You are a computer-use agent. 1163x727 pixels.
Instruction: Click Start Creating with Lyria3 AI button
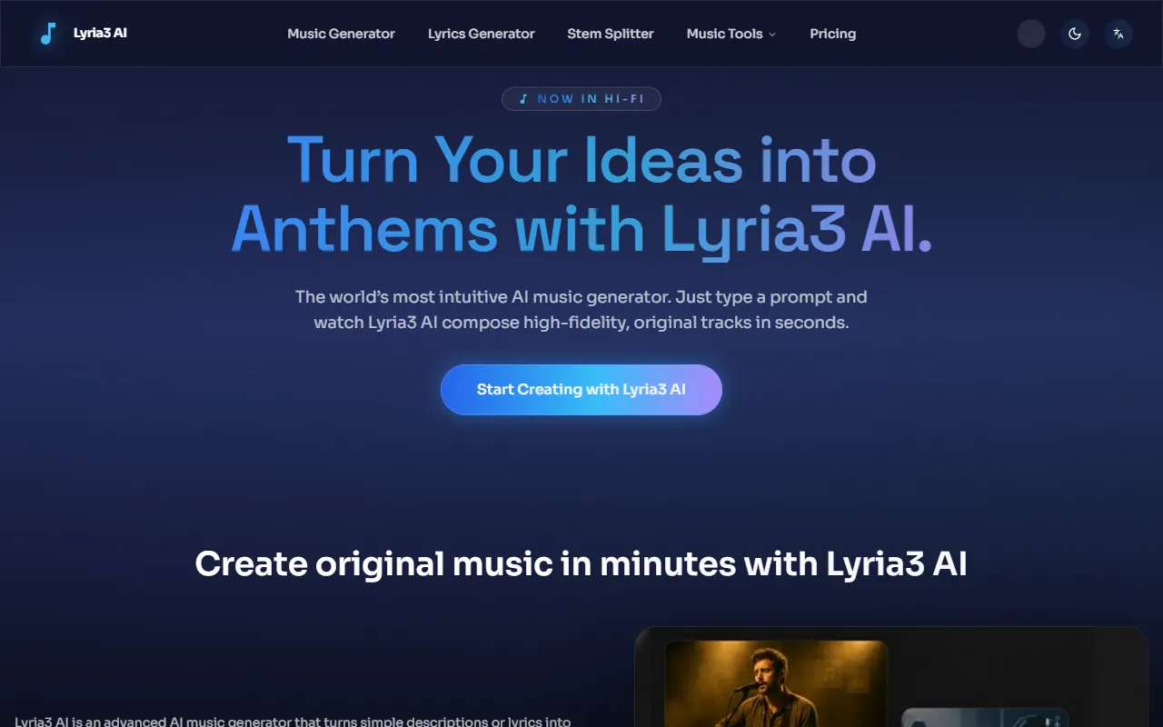pyautogui.click(x=581, y=390)
